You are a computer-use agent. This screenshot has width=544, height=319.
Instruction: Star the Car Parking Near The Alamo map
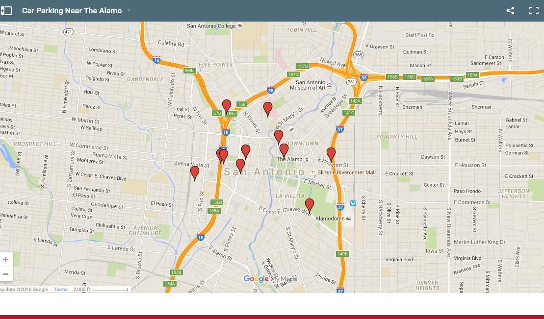(x=129, y=10)
